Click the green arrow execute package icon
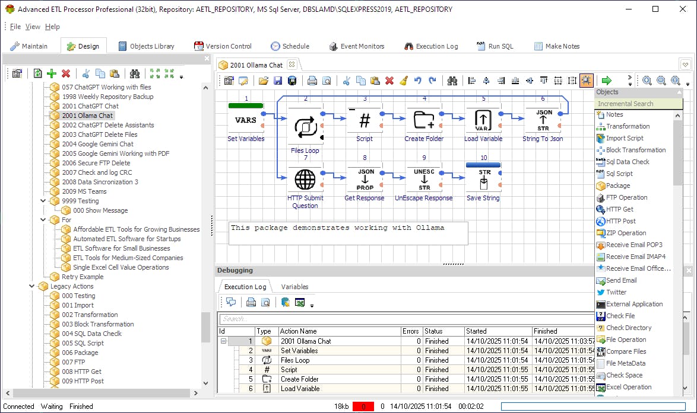This screenshot has width=697, height=413. pos(606,81)
